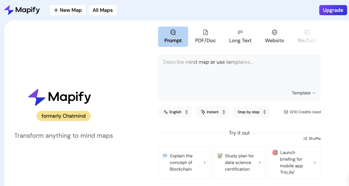The width and height of the screenshot is (349, 186).
Task: Click the Long Text lines icon
Action: click(x=240, y=32)
